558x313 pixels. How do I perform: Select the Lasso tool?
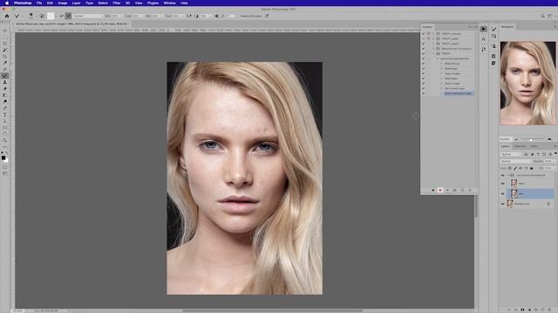(4, 43)
